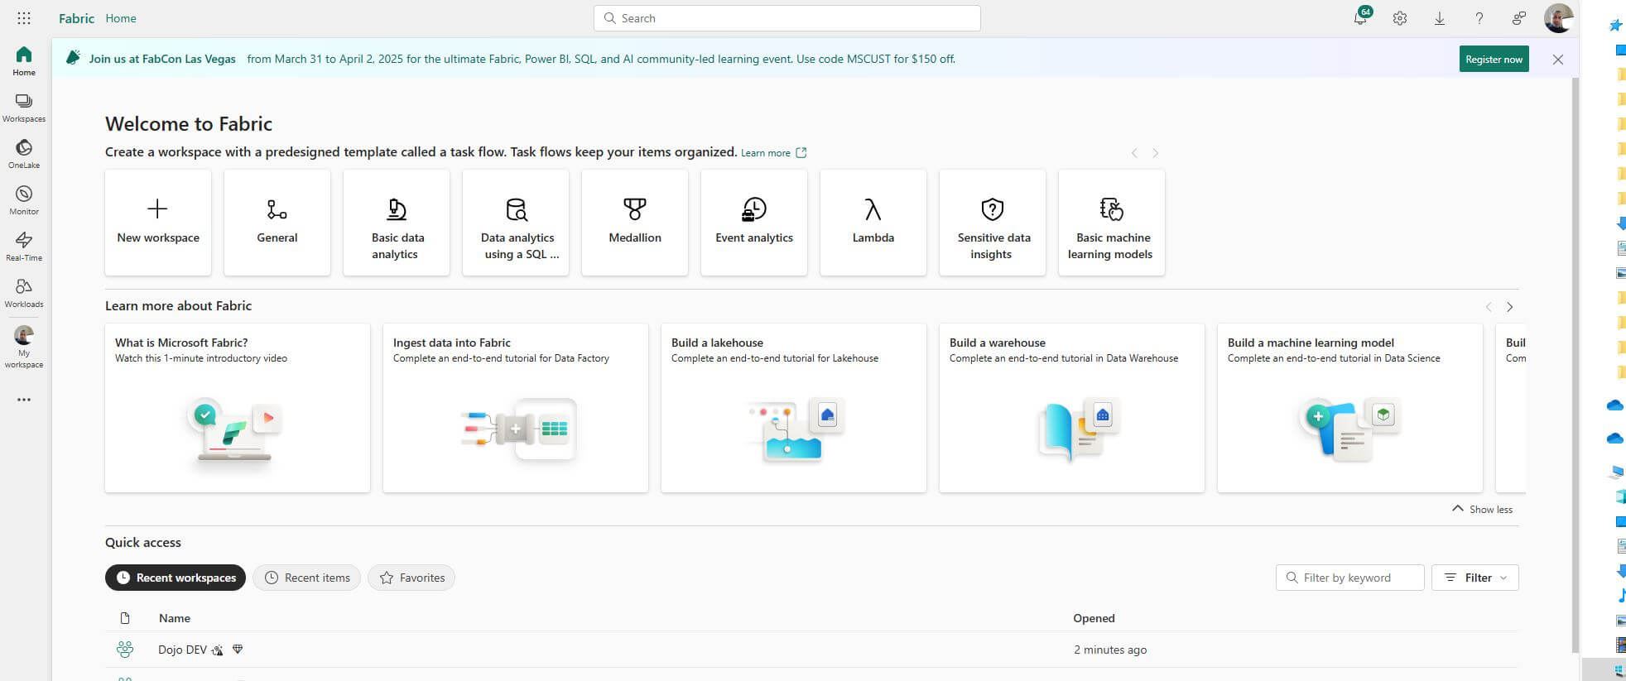This screenshot has width=1626, height=681.
Task: Select the Medallion task flow card
Action: click(x=635, y=223)
